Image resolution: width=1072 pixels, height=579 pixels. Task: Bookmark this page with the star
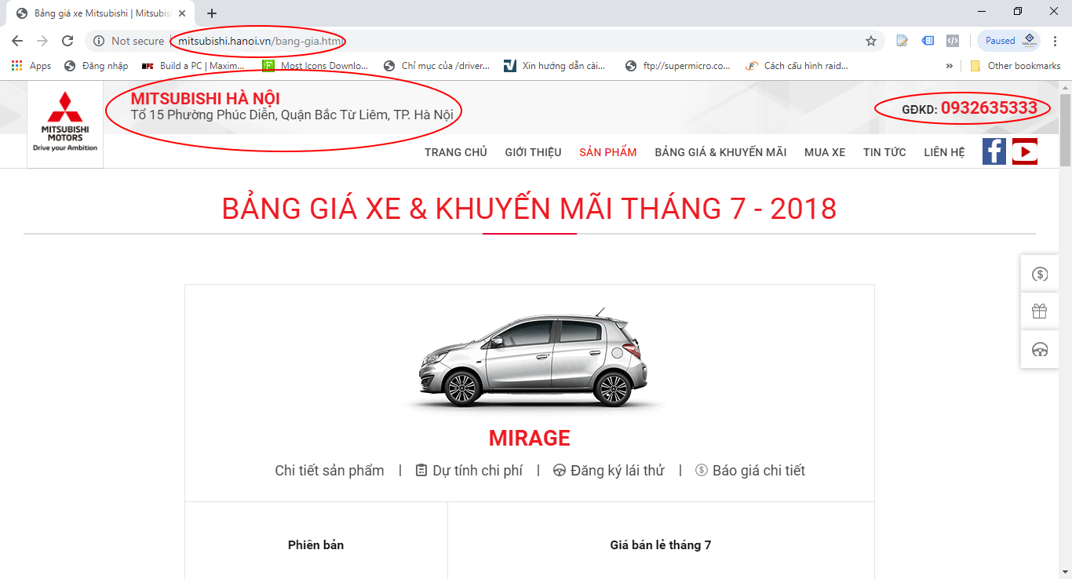pos(871,41)
